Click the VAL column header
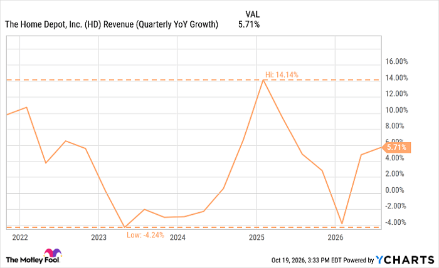This screenshot has width=439, height=268. [253, 14]
